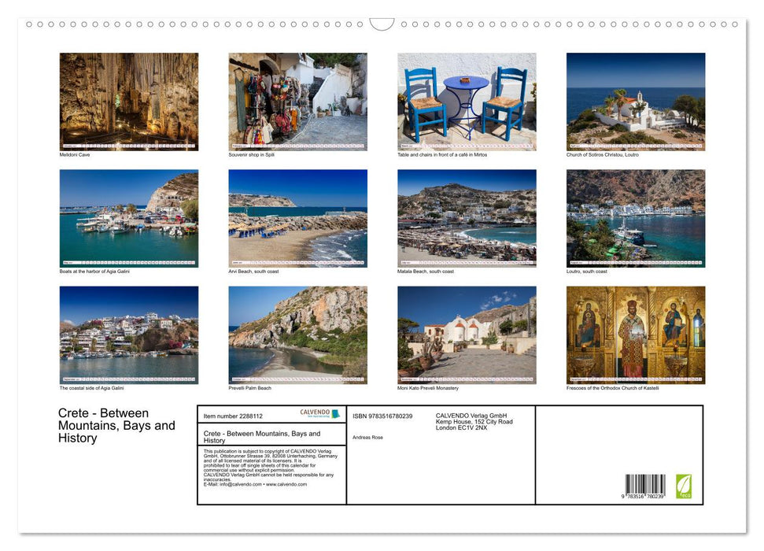Click the Preveli Palm Beach photo
764x551 pixels.
pos(297,335)
